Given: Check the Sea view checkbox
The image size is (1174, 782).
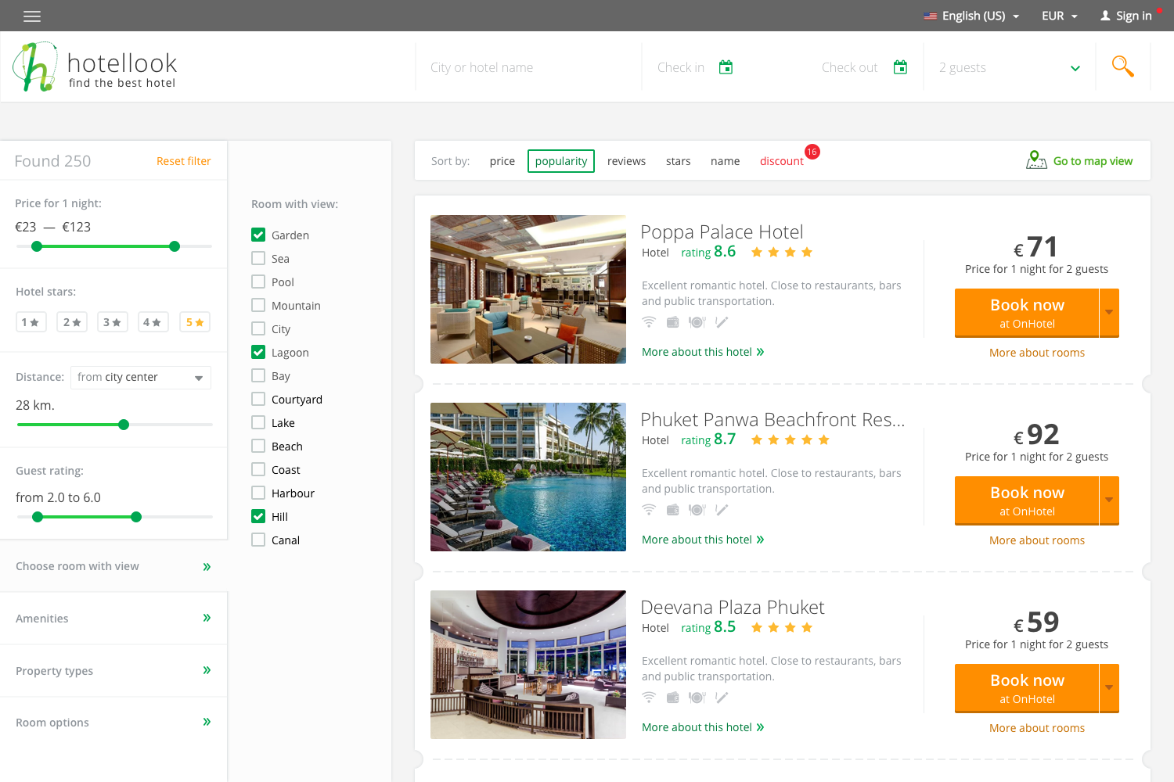Looking at the screenshot, I should point(258,258).
